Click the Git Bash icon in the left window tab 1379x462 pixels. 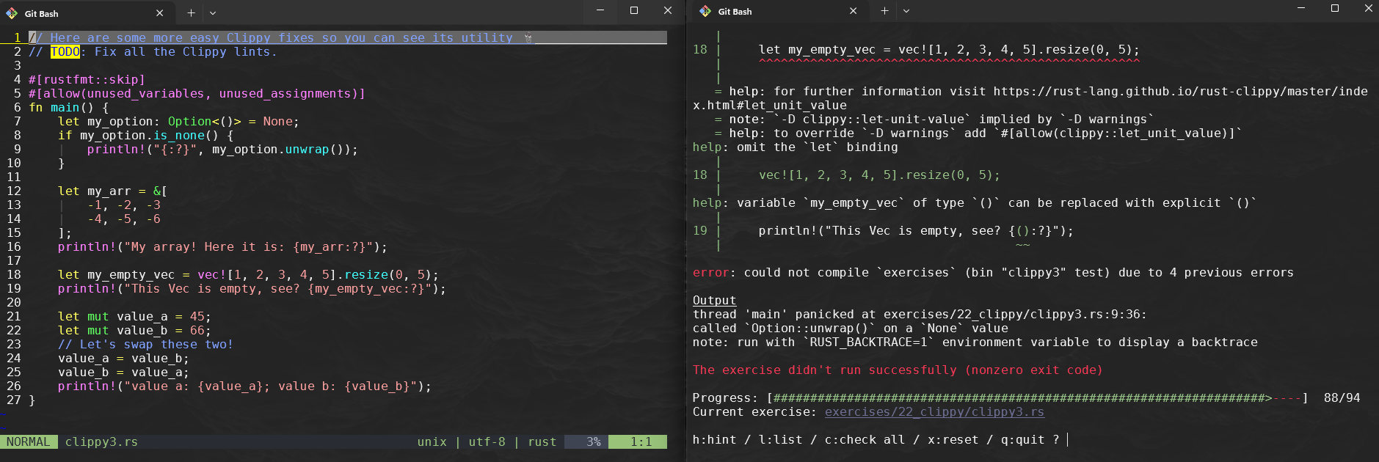click(12, 13)
